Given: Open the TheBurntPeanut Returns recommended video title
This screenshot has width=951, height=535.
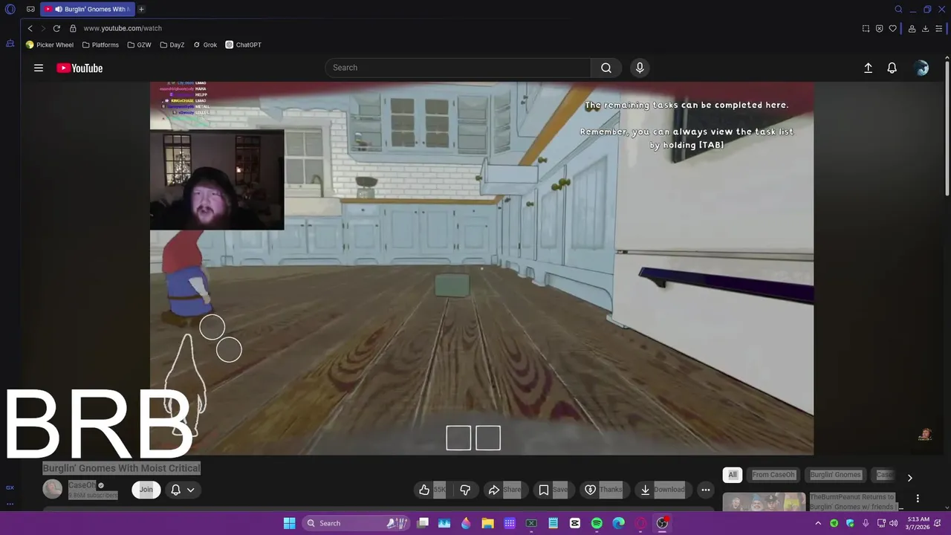Looking at the screenshot, I should (852, 502).
